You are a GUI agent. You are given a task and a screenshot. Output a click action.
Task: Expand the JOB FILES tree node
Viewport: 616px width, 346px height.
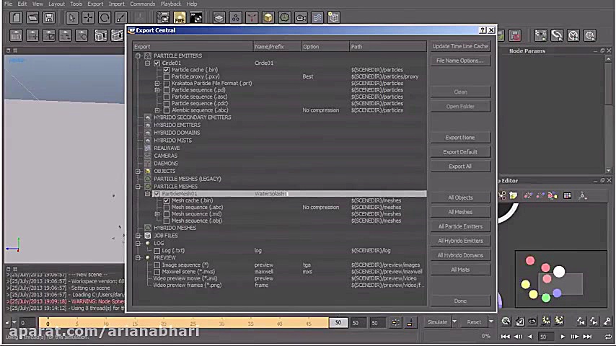point(138,236)
